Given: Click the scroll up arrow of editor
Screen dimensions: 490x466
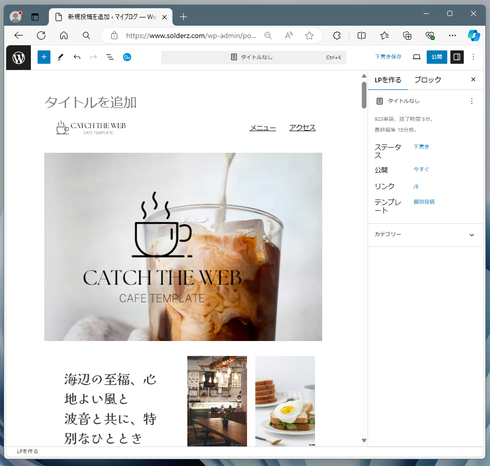Looking at the screenshot, I should [x=364, y=76].
